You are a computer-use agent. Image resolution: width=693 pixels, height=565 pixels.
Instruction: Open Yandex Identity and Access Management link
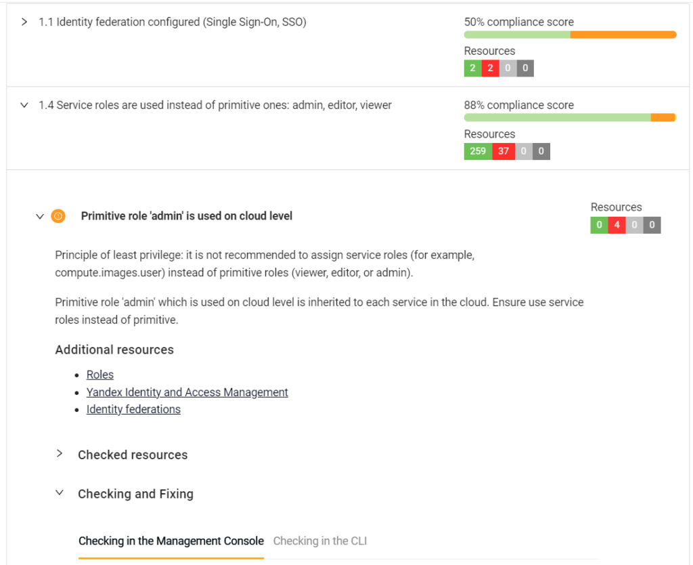click(x=187, y=392)
